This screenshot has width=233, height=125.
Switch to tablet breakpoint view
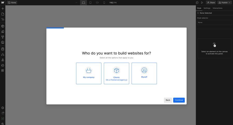pyautogui.click(x=90, y=3)
